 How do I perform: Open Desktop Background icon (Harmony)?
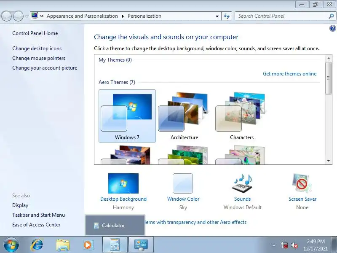tap(123, 183)
